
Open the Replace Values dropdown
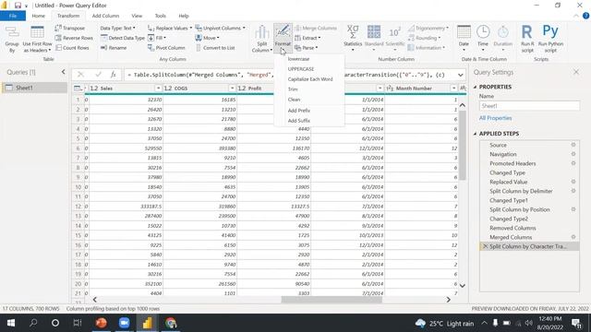coord(170,28)
